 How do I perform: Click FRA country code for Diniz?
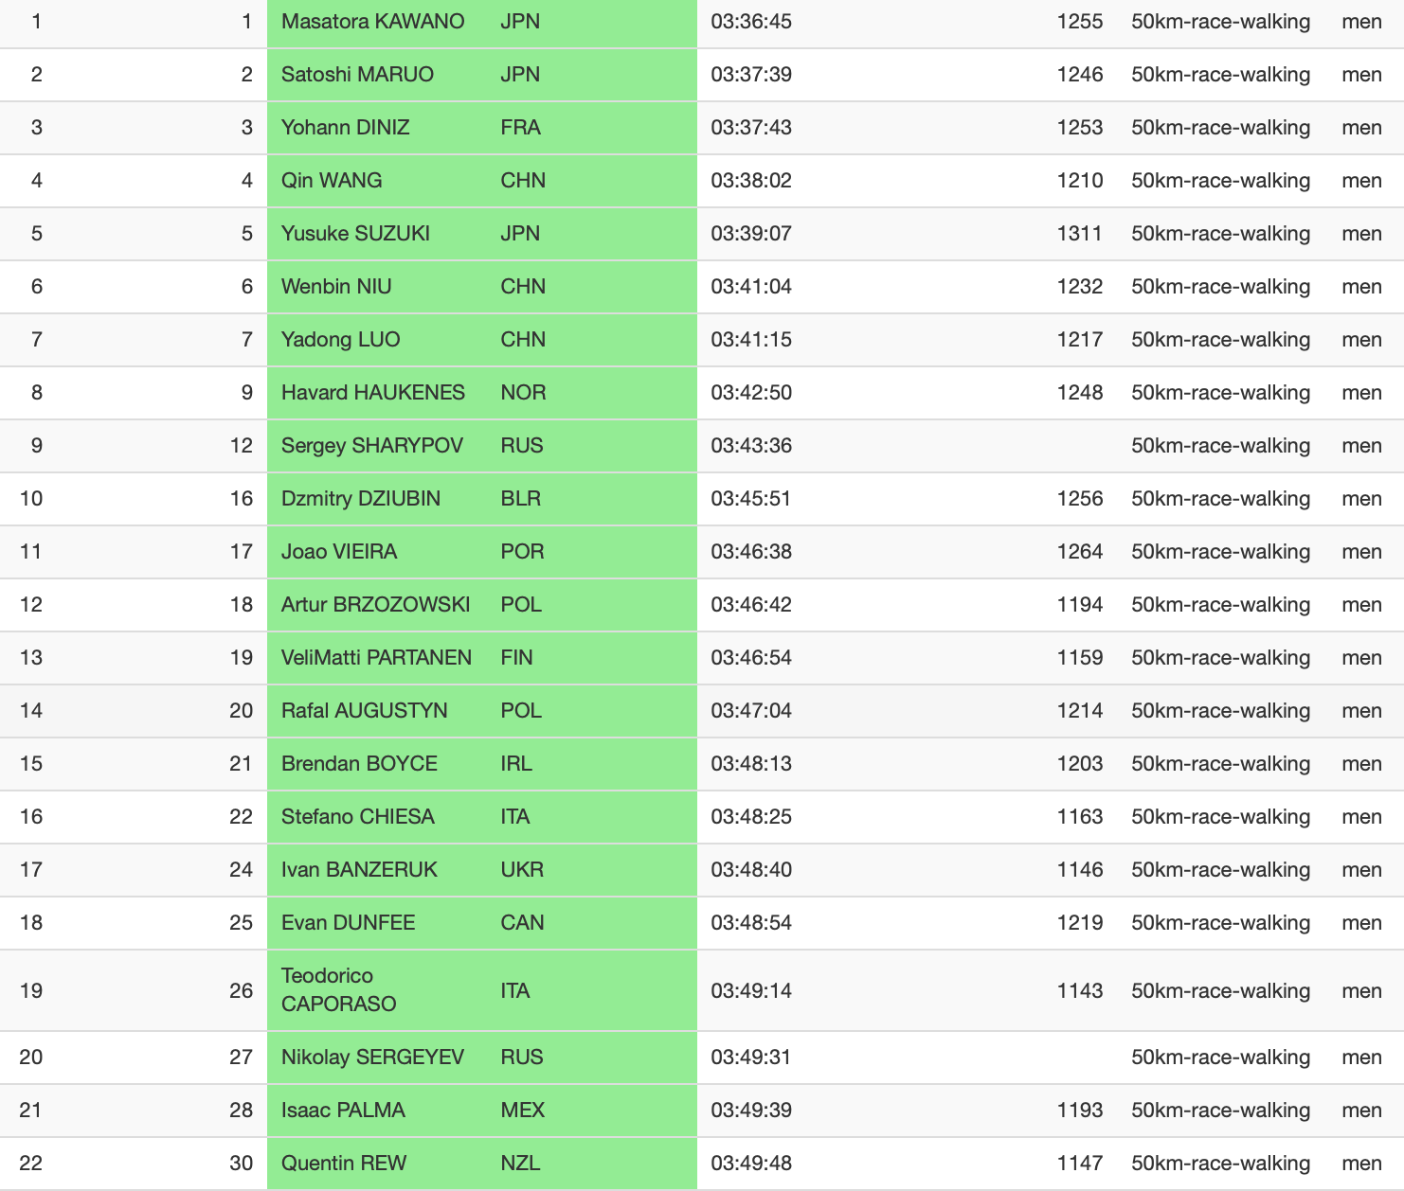pos(520,128)
